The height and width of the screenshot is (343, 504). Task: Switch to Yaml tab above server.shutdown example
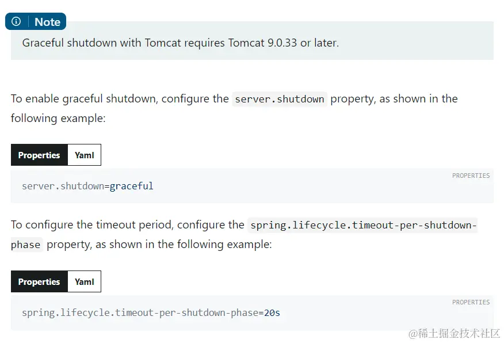[x=84, y=155]
